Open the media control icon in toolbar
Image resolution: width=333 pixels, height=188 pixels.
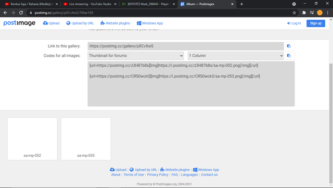pos(312,13)
